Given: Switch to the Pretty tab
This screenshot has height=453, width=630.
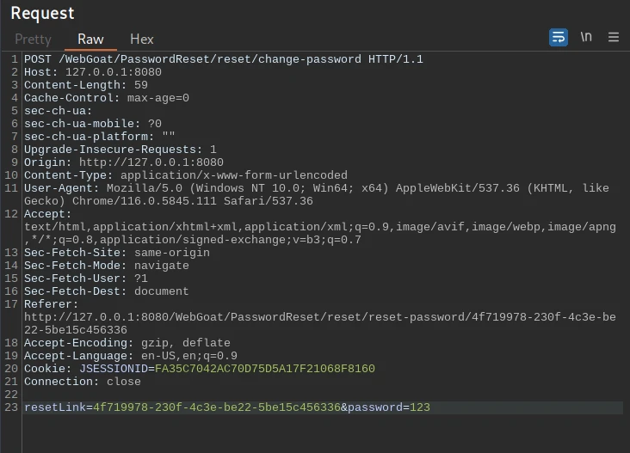Looking at the screenshot, I should pyautogui.click(x=33, y=39).
